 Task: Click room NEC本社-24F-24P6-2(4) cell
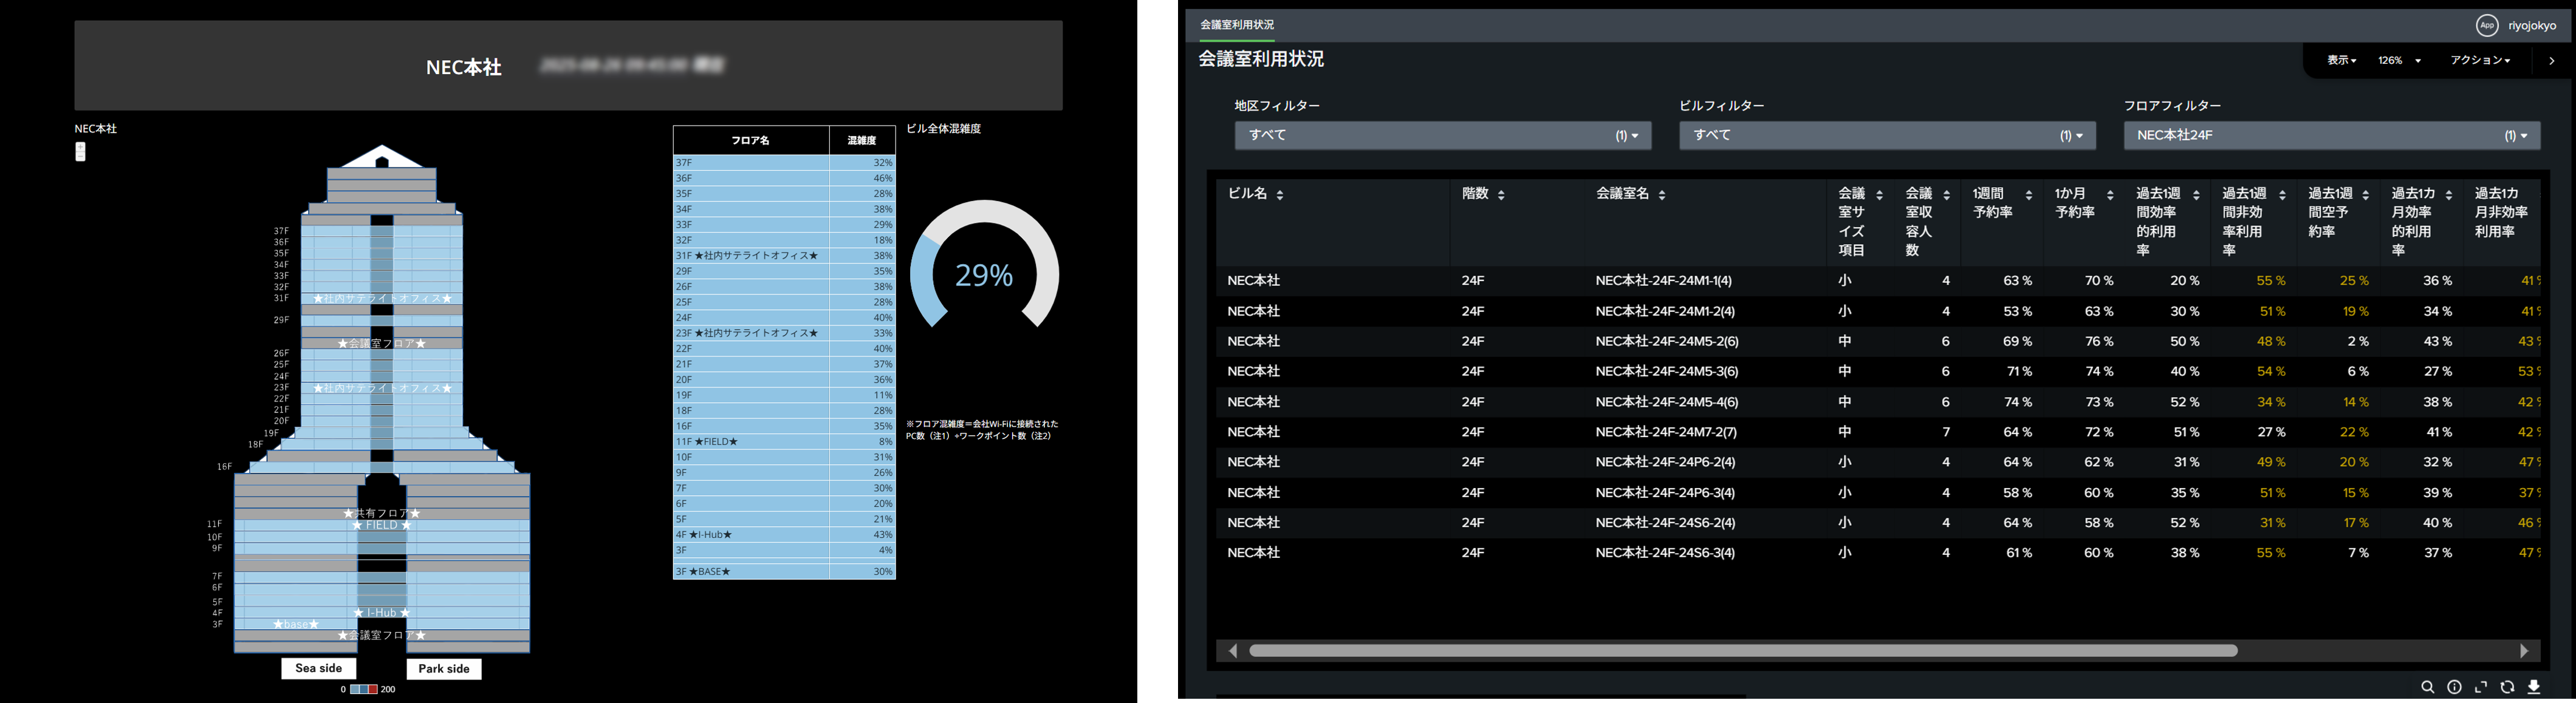(1665, 463)
